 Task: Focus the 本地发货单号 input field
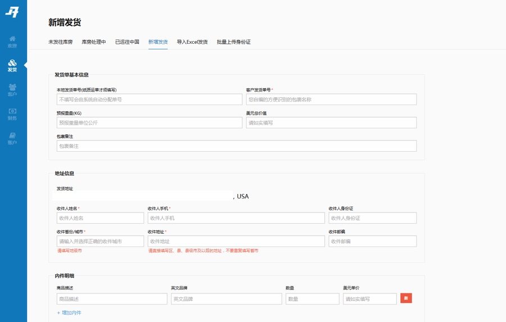149,99
